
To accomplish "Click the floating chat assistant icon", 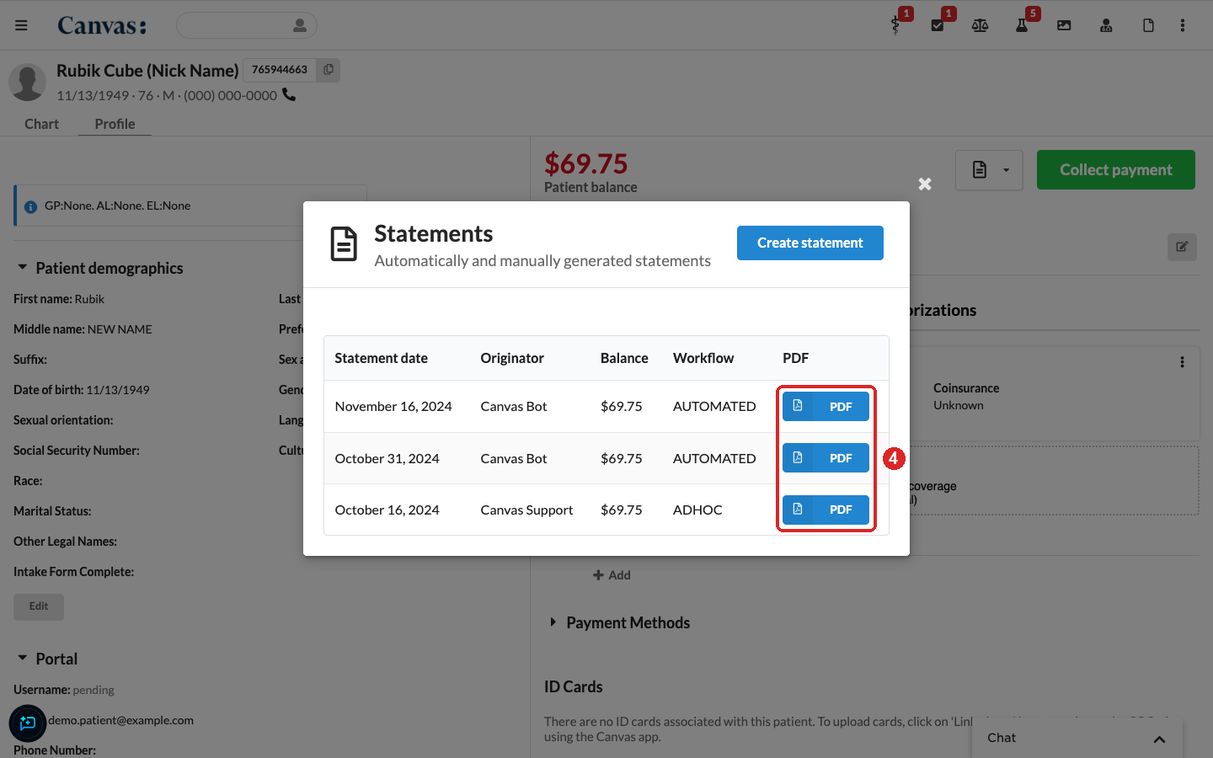I will (28, 723).
